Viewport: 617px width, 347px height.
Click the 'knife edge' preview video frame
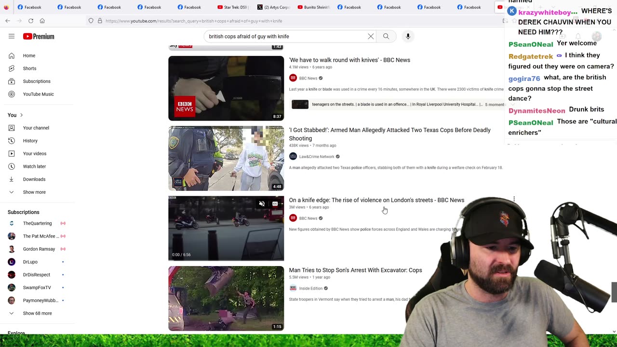point(226,228)
